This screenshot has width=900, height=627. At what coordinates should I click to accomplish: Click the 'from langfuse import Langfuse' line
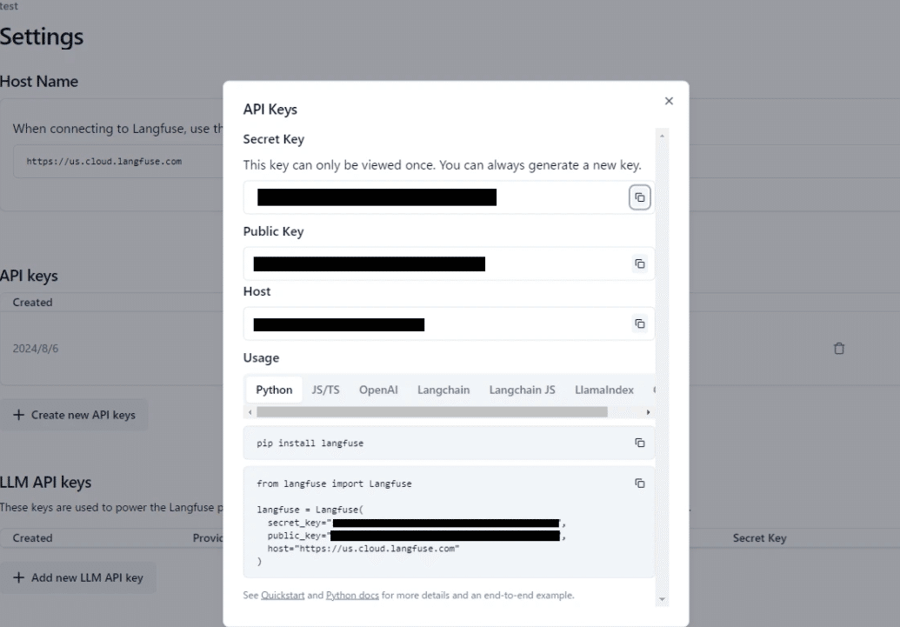[334, 484]
